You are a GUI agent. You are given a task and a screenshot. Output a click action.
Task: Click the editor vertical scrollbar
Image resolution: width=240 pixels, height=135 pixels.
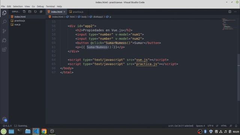[x=238, y=77]
